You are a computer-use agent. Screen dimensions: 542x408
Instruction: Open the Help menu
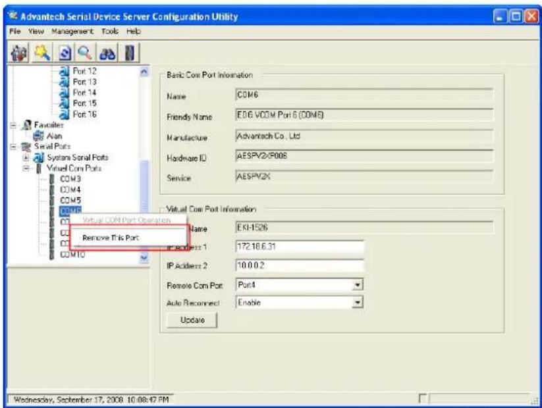[133, 32]
